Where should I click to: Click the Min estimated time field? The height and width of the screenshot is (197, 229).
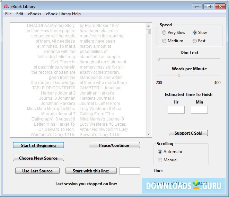pyautogui.click(x=199, y=110)
